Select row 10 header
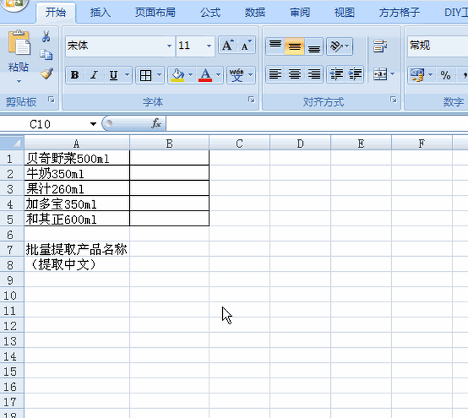Image resolution: width=468 pixels, height=418 pixels. [x=12, y=295]
